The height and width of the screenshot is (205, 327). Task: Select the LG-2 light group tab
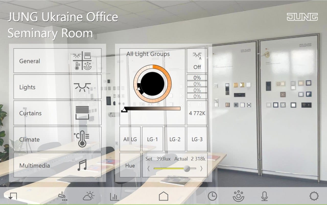175,139
